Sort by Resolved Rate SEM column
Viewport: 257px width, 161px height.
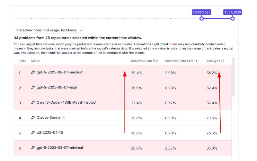pos(182,61)
